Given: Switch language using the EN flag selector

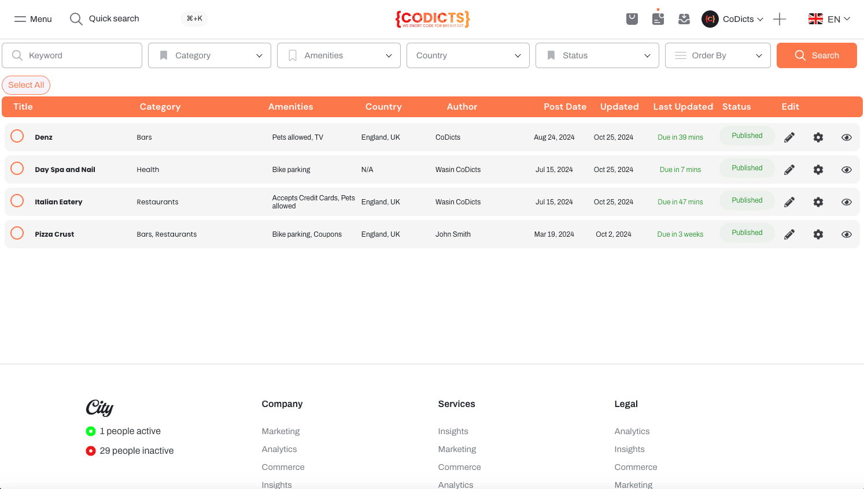Looking at the screenshot, I should tap(829, 19).
